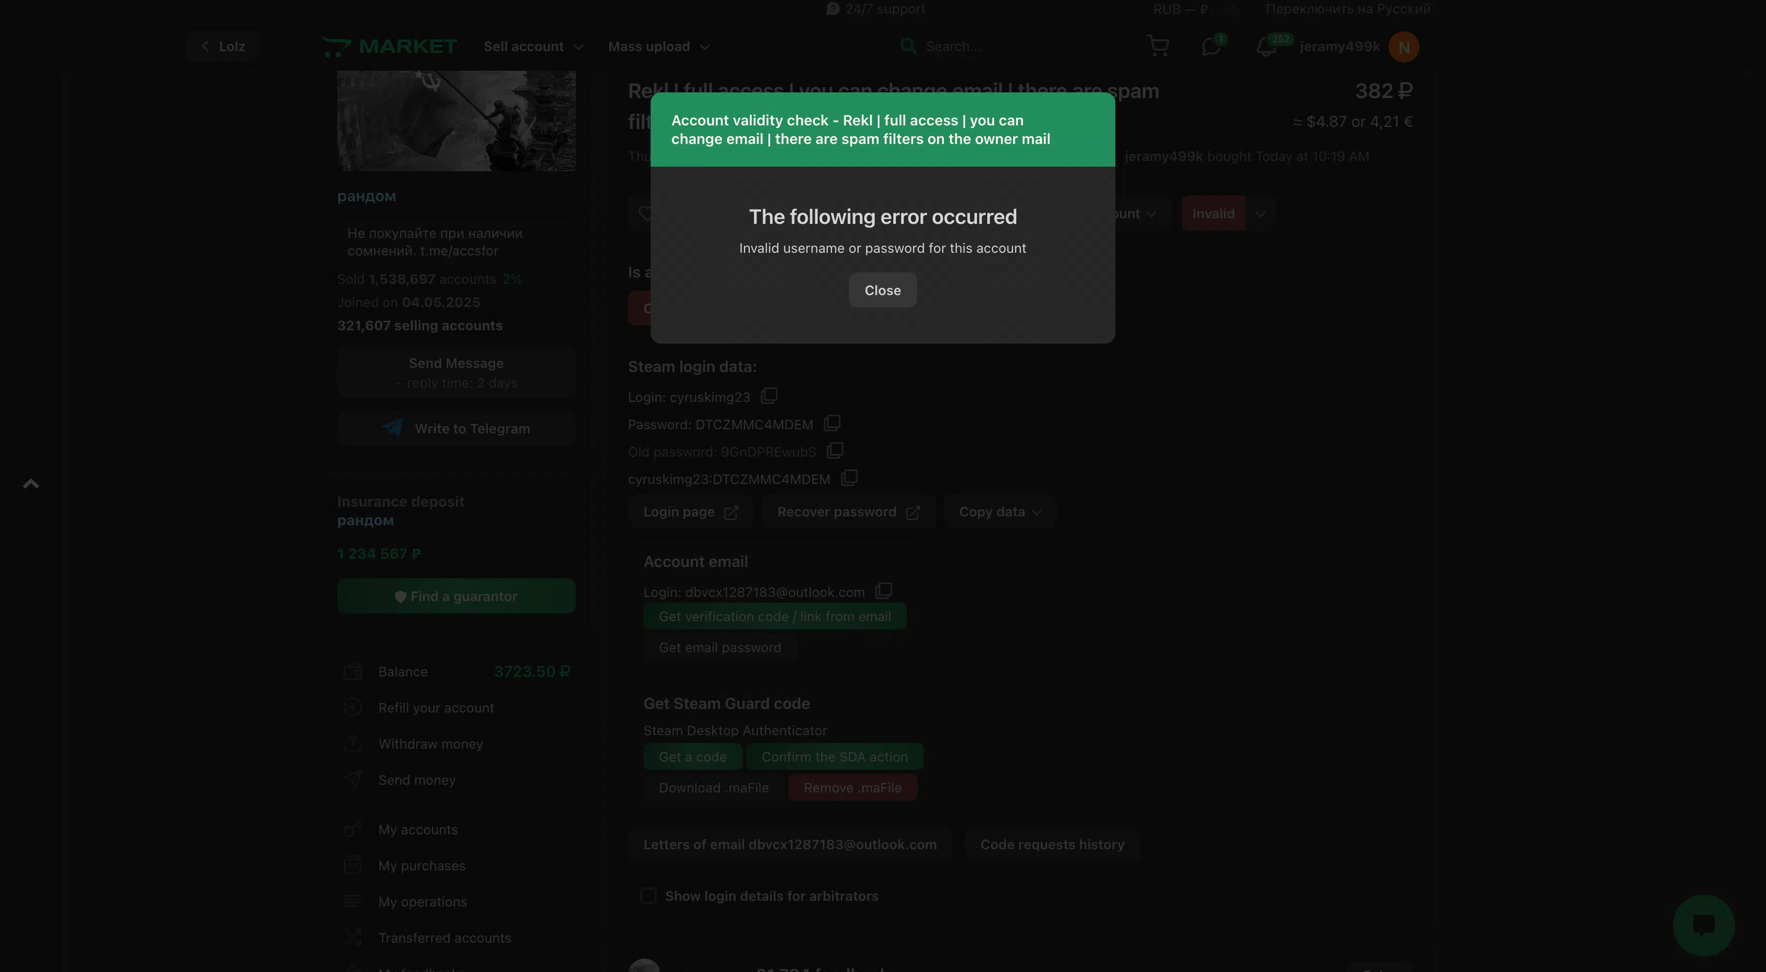Click the Telegram plane icon
The image size is (1766, 972).
(x=393, y=428)
